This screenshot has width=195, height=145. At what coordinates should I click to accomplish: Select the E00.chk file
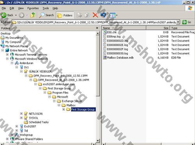(112, 32)
